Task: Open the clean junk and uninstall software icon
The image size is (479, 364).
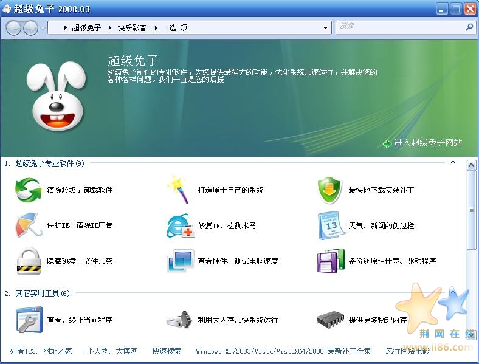Action: [x=28, y=190]
